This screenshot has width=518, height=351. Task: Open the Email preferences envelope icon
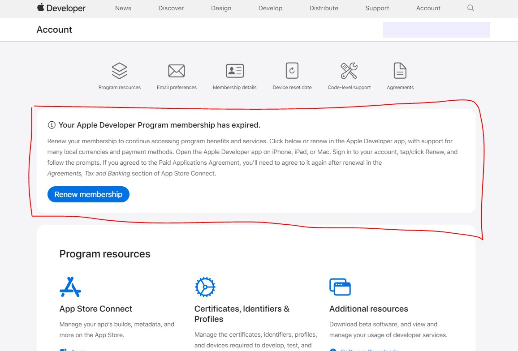pyautogui.click(x=177, y=71)
